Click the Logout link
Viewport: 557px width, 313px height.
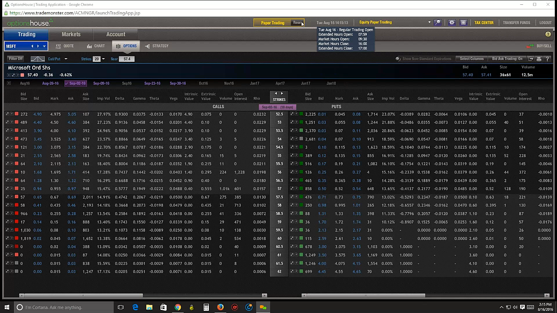pyautogui.click(x=545, y=23)
